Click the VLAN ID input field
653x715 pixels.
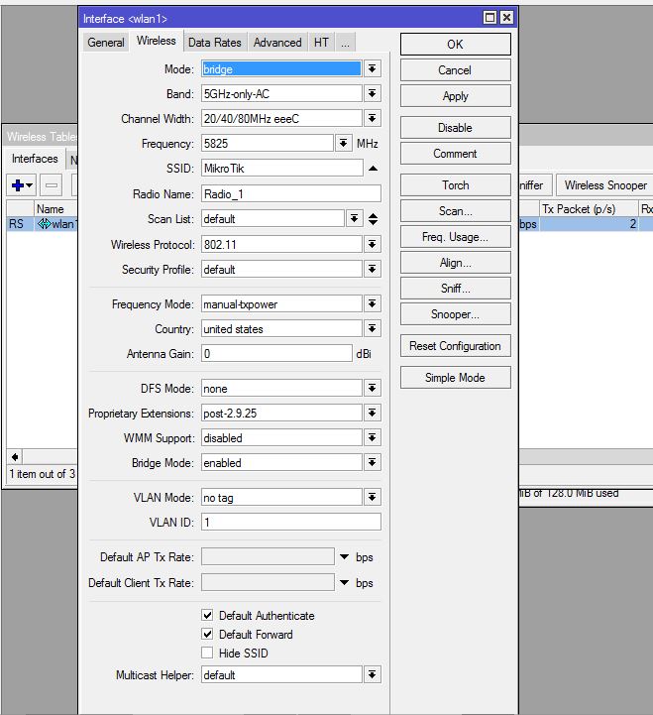tap(291, 522)
